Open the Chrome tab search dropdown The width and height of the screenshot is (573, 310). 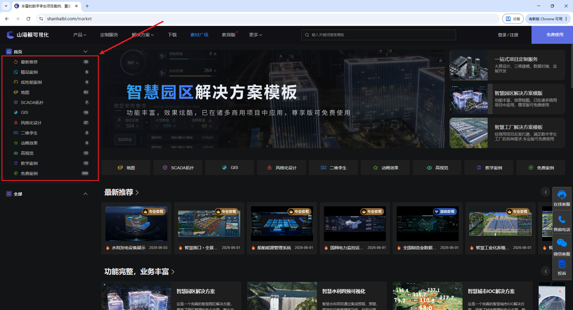pyautogui.click(x=6, y=6)
